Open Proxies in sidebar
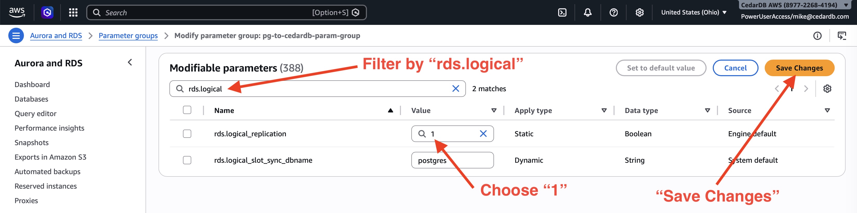 (x=26, y=201)
